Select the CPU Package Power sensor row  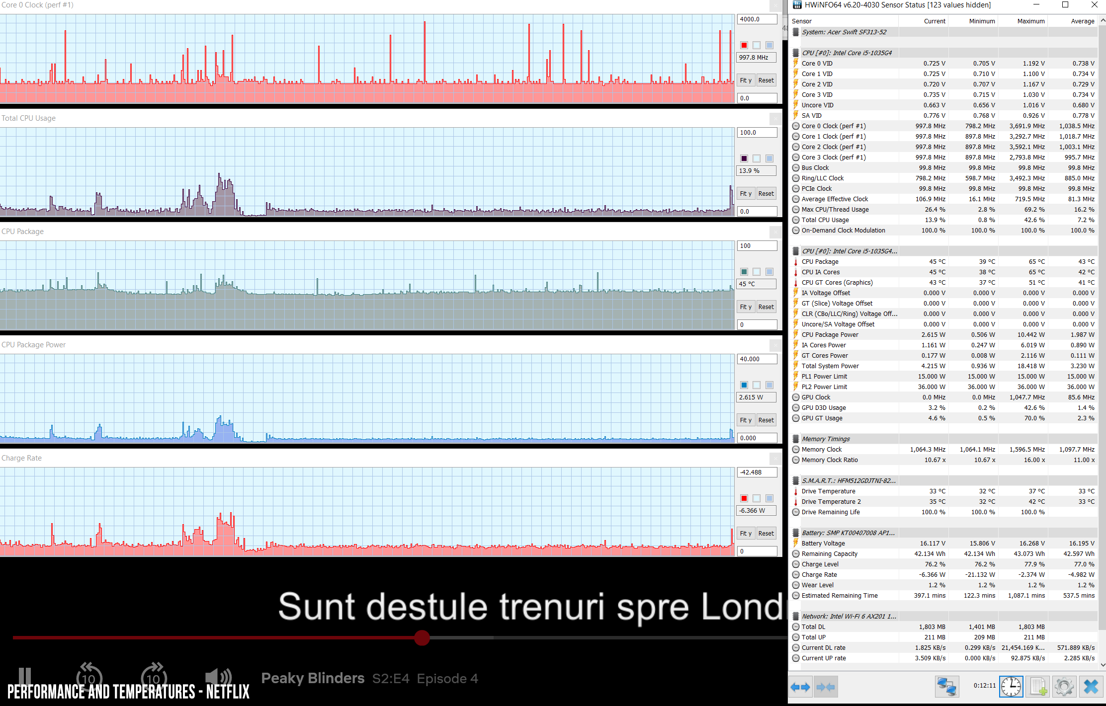coord(943,335)
